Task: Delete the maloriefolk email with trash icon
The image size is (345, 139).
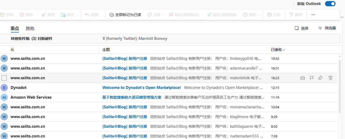Action: pyautogui.click(x=331, y=78)
